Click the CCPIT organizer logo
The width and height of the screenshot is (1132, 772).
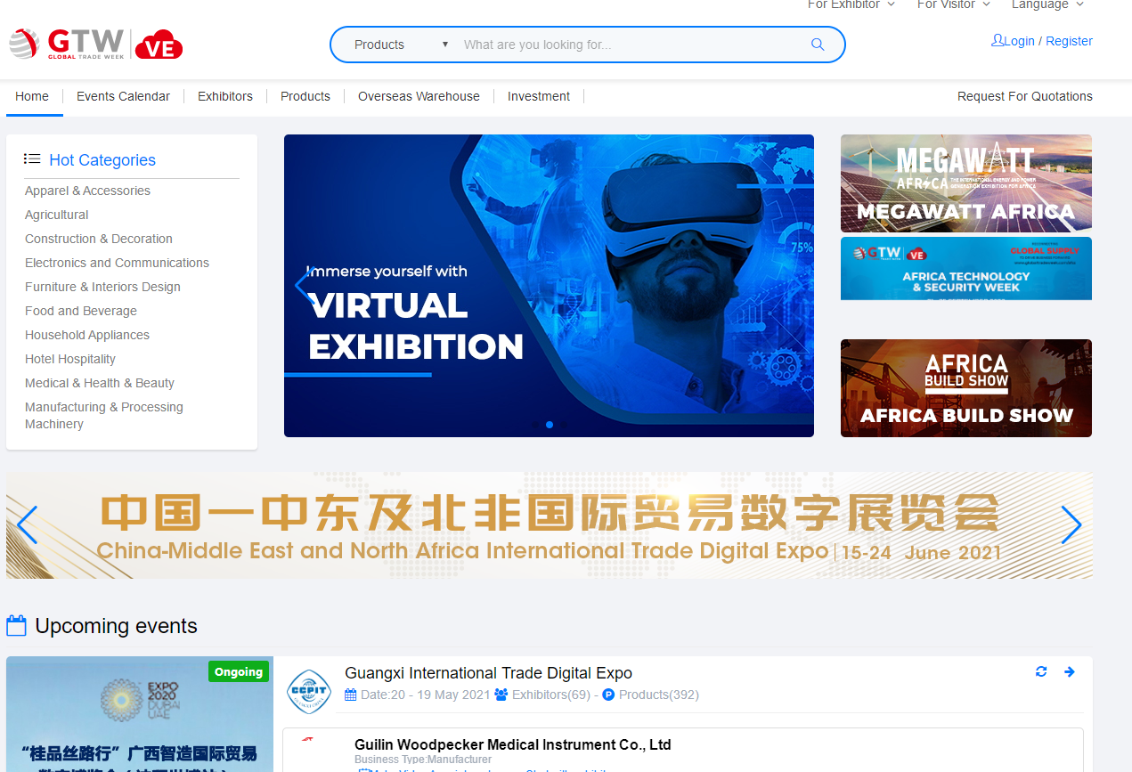(309, 692)
